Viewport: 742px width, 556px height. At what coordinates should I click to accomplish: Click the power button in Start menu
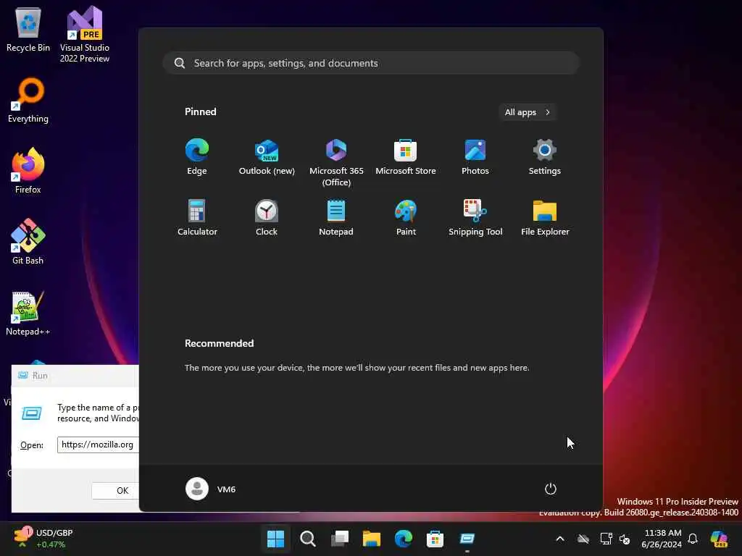551,489
